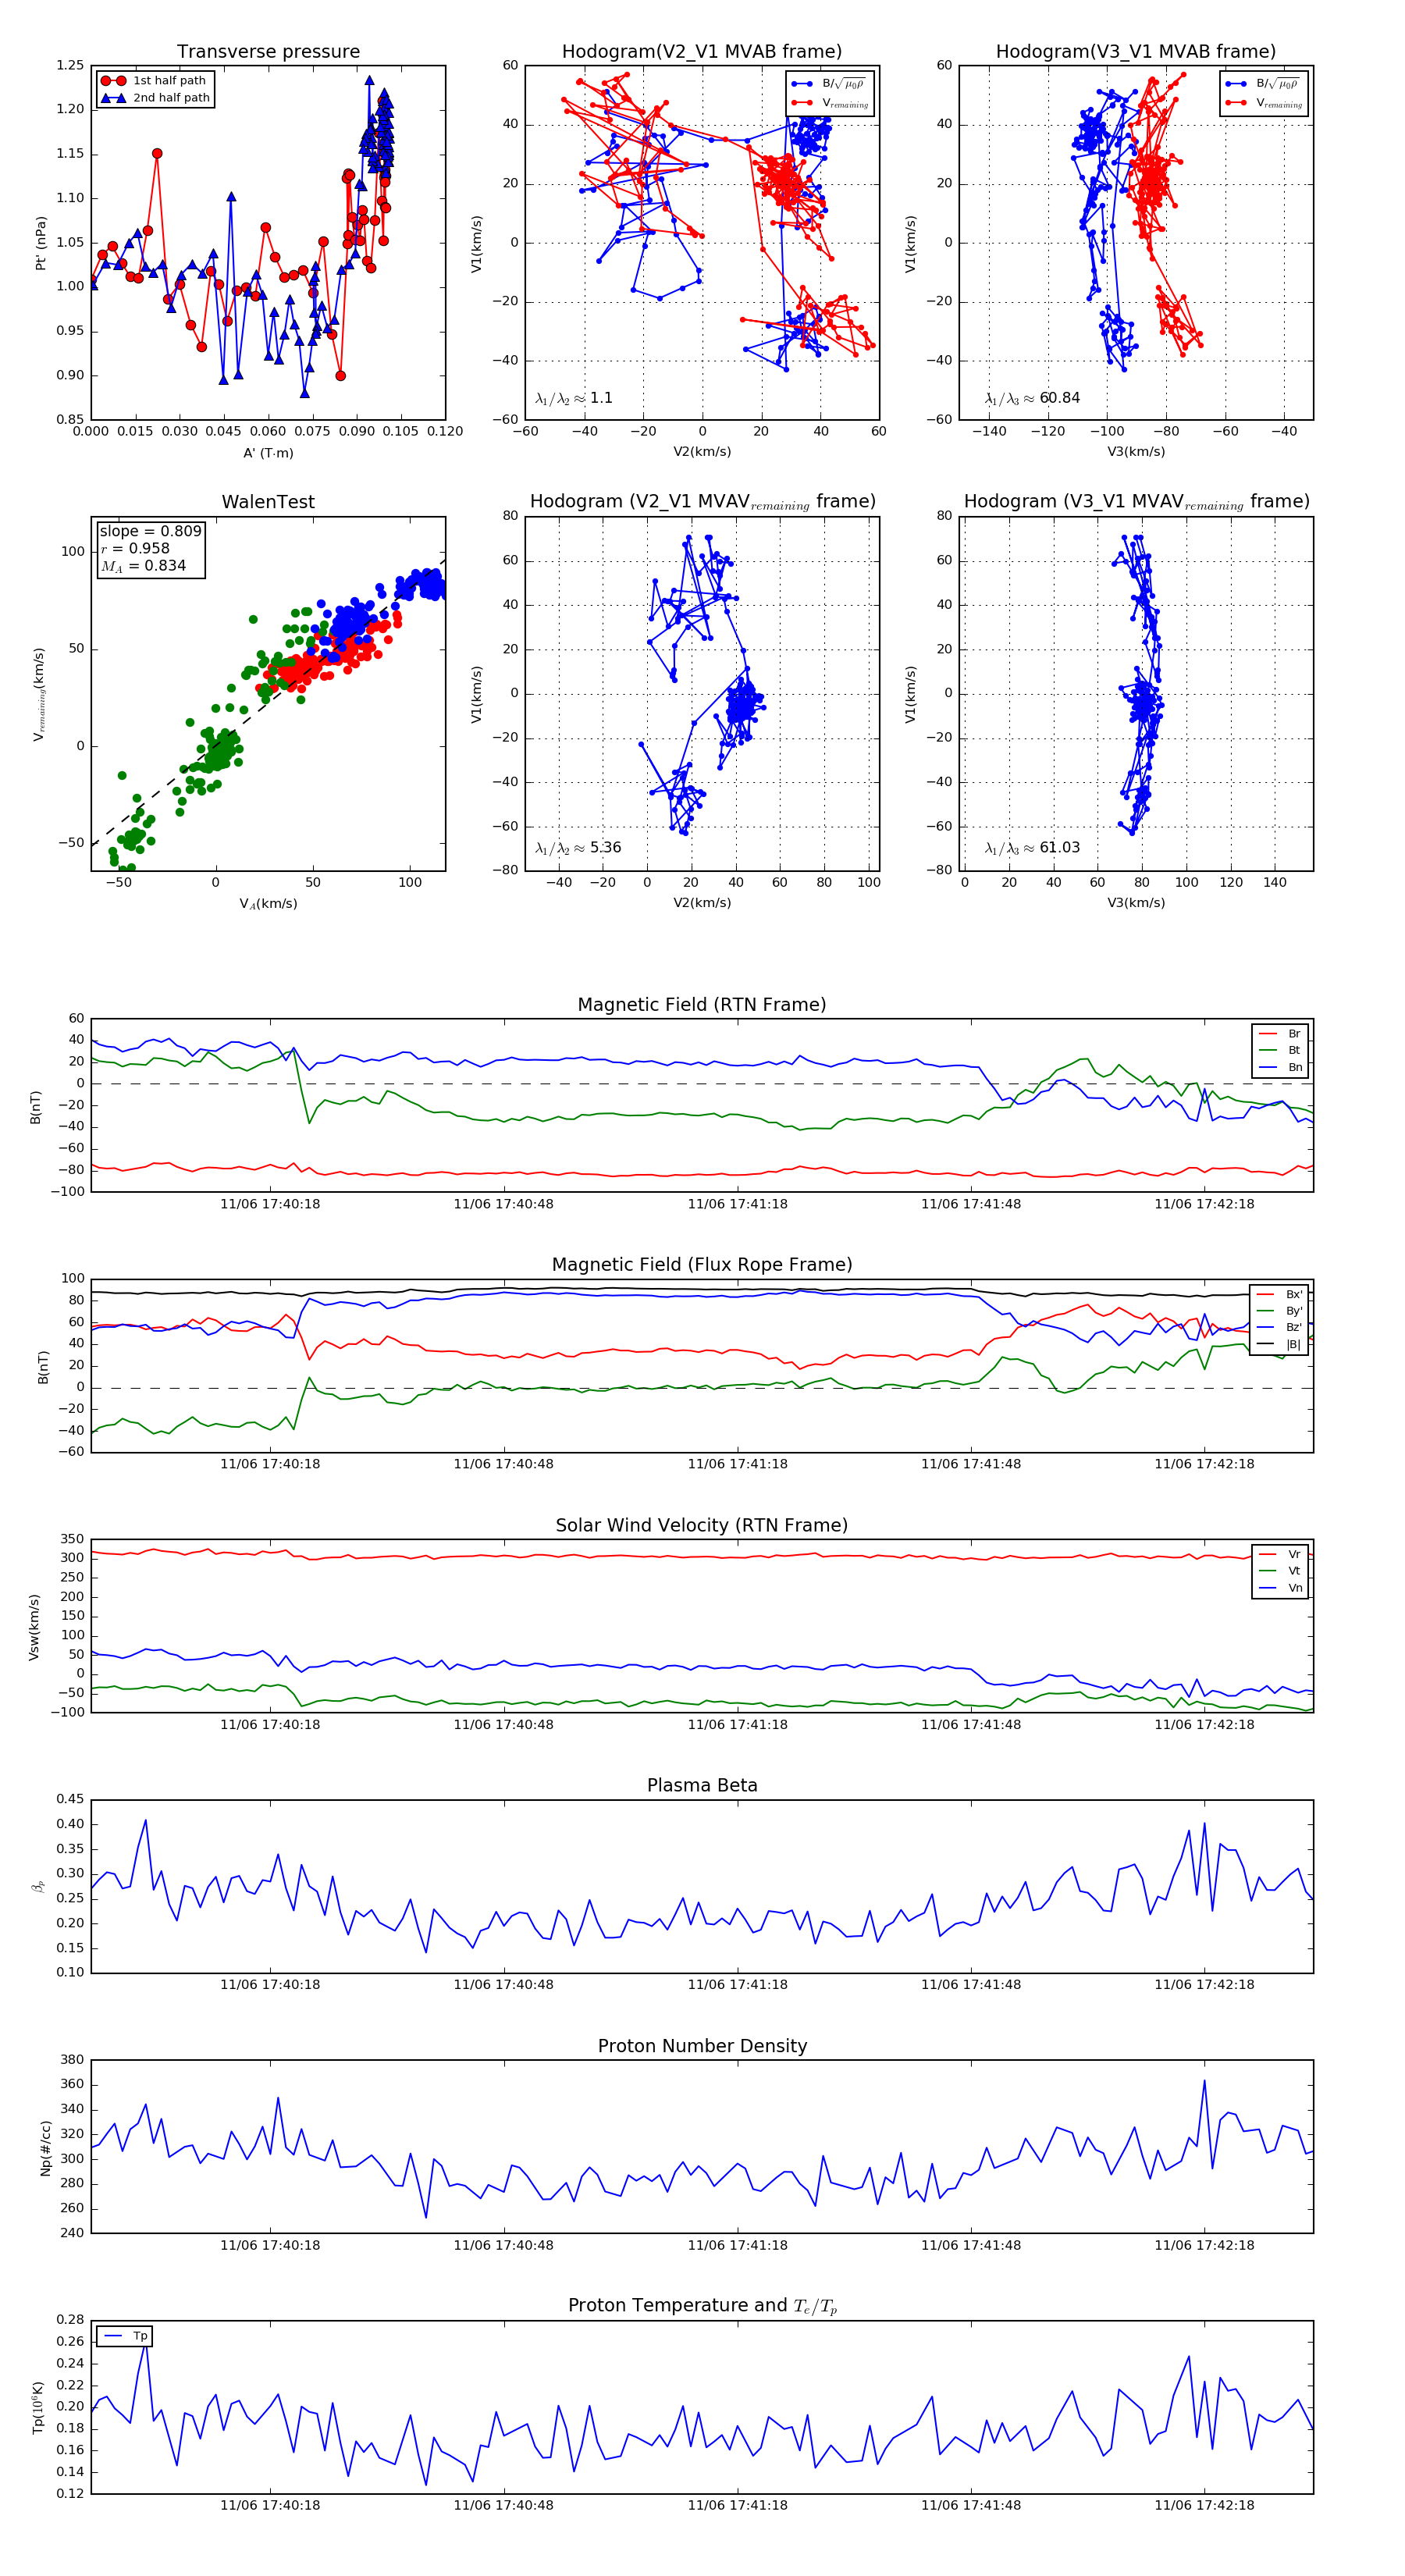Select the "Tp" legend entry
1405x2576 pixels.
[x=126, y=2336]
